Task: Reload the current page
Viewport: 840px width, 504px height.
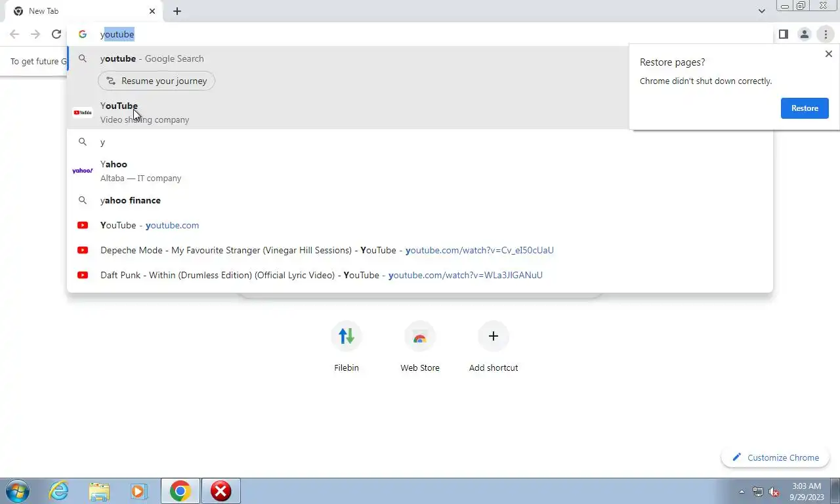Action: [x=56, y=34]
